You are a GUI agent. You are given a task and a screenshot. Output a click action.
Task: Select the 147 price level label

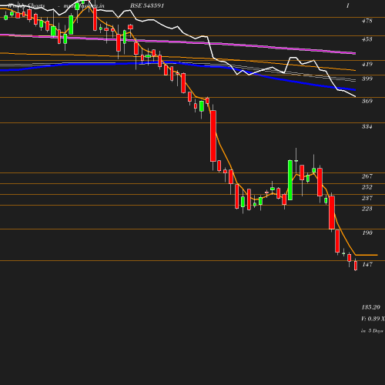pos(367,264)
